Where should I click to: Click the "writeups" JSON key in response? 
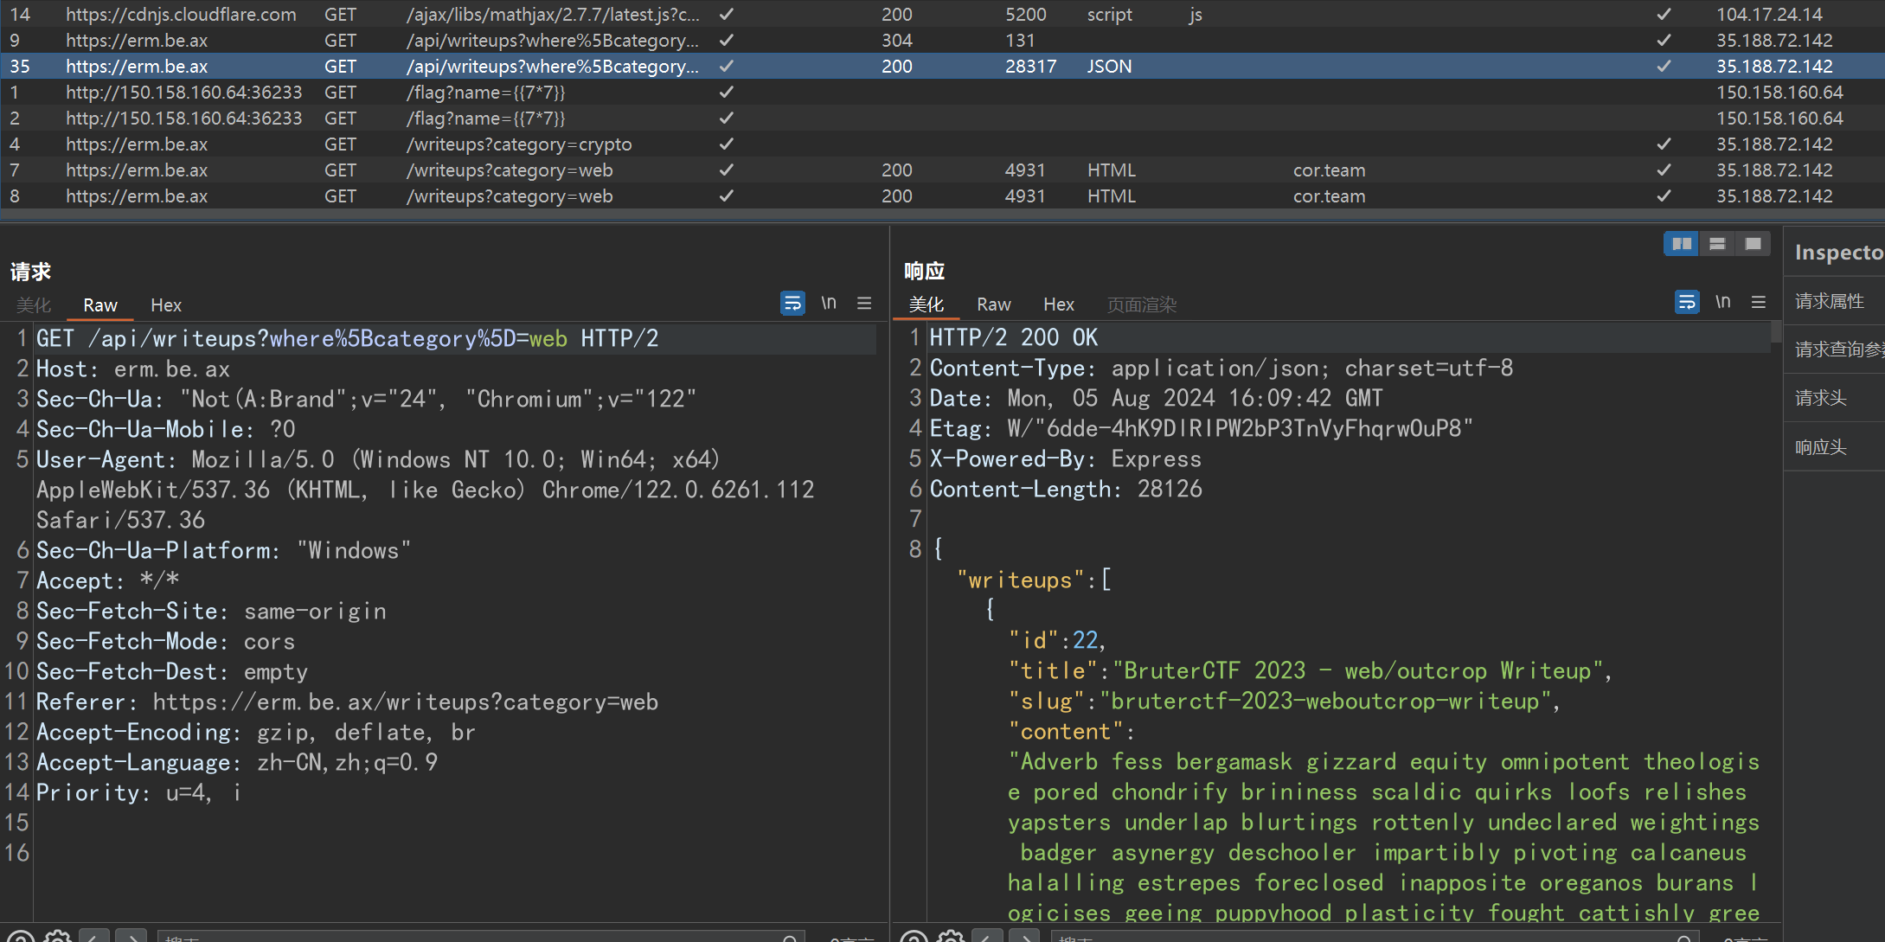click(1021, 580)
